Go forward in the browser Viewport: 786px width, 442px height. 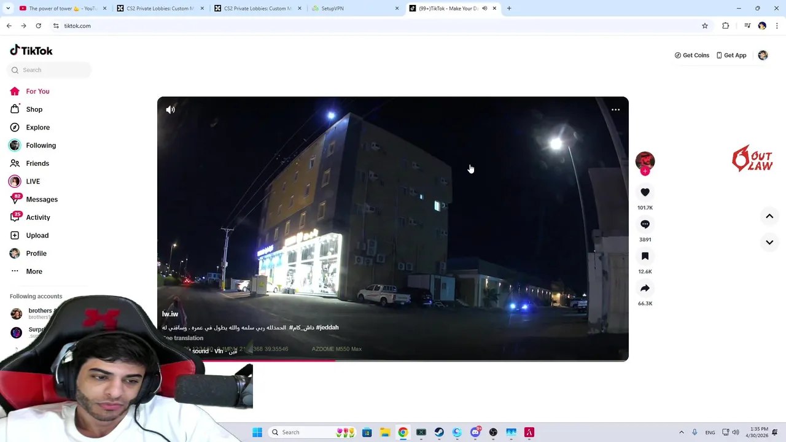pos(23,26)
